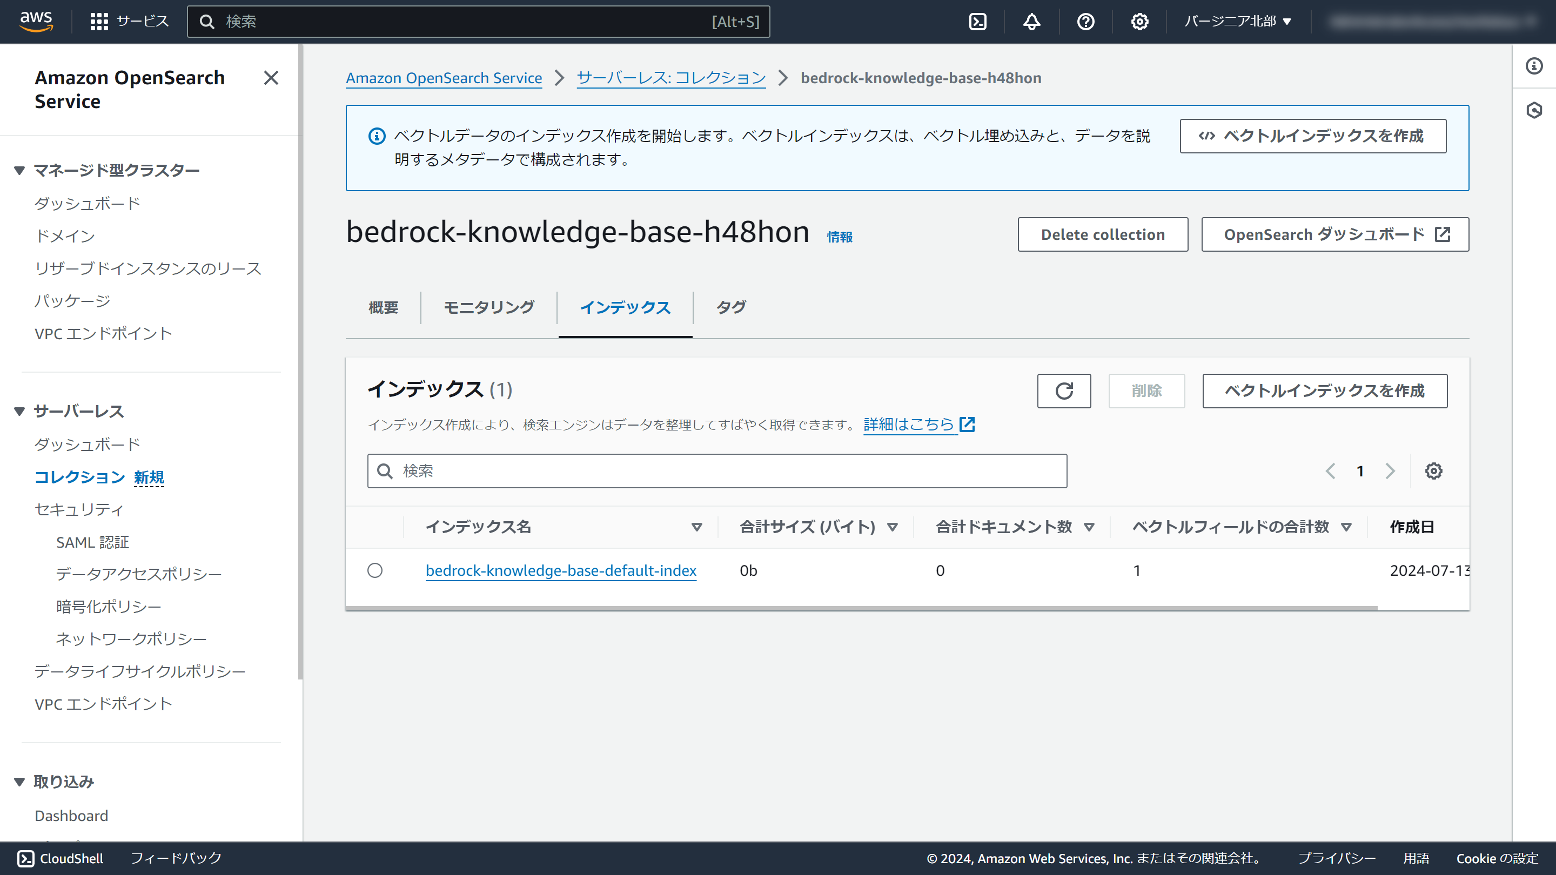The height and width of the screenshot is (875, 1556).
Task: Open the info panel icon at right
Action: (1534, 66)
